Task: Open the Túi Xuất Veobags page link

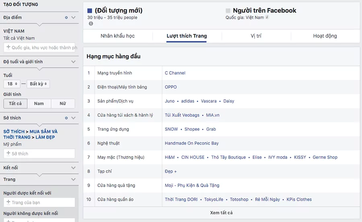Action: 182,115
